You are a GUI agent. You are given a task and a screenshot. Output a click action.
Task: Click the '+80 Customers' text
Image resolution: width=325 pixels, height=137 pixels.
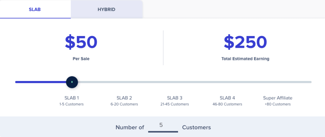tap(278, 104)
